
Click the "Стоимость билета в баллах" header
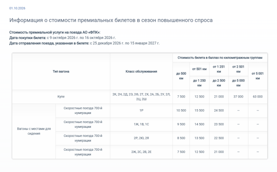click(220, 58)
